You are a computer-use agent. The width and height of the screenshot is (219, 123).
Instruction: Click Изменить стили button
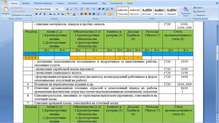[x=186, y=11]
